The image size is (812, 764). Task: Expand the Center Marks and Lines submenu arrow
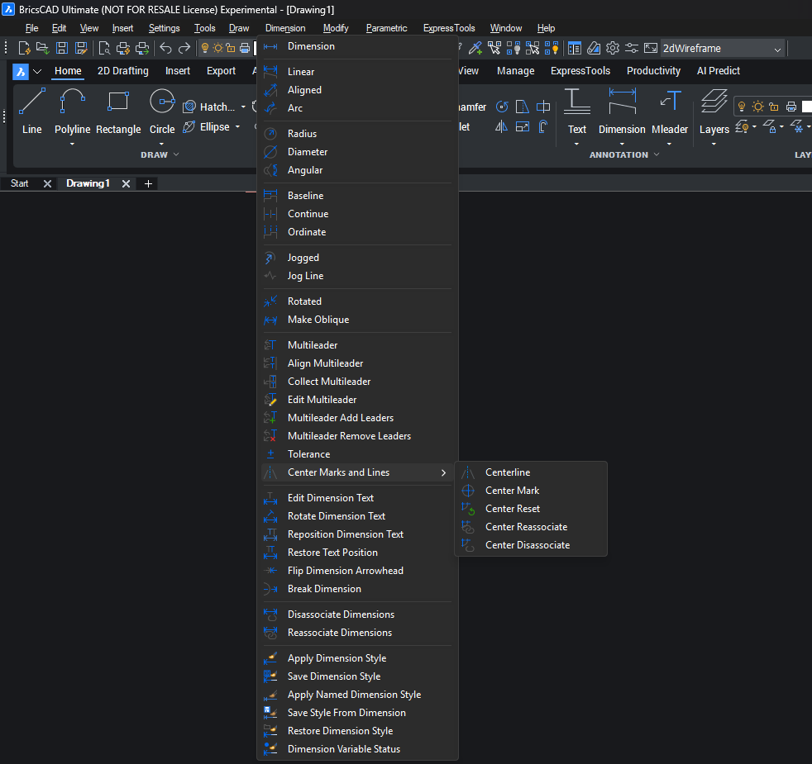pos(443,472)
